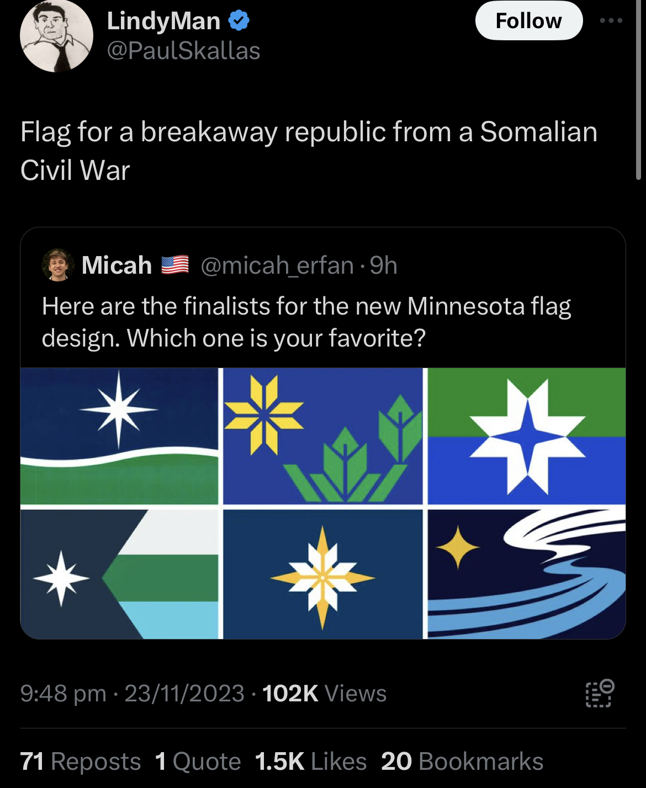Show the list of 71 Reposts
Image resolution: width=646 pixels, height=788 pixels.
(x=81, y=762)
